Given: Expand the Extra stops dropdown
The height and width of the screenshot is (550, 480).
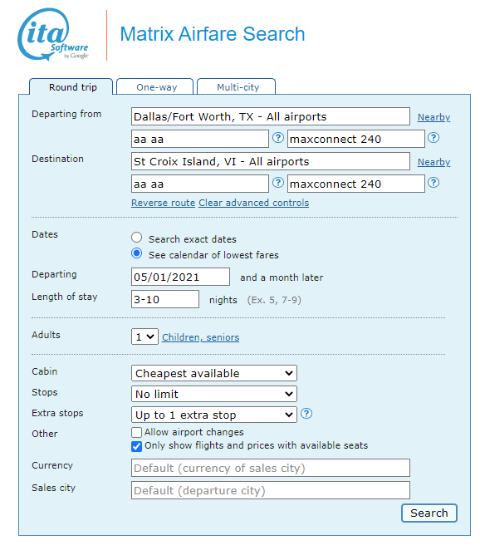Looking at the screenshot, I should tap(214, 415).
